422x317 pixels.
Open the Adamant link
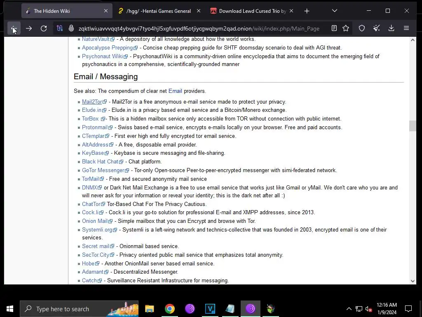[x=95, y=272]
